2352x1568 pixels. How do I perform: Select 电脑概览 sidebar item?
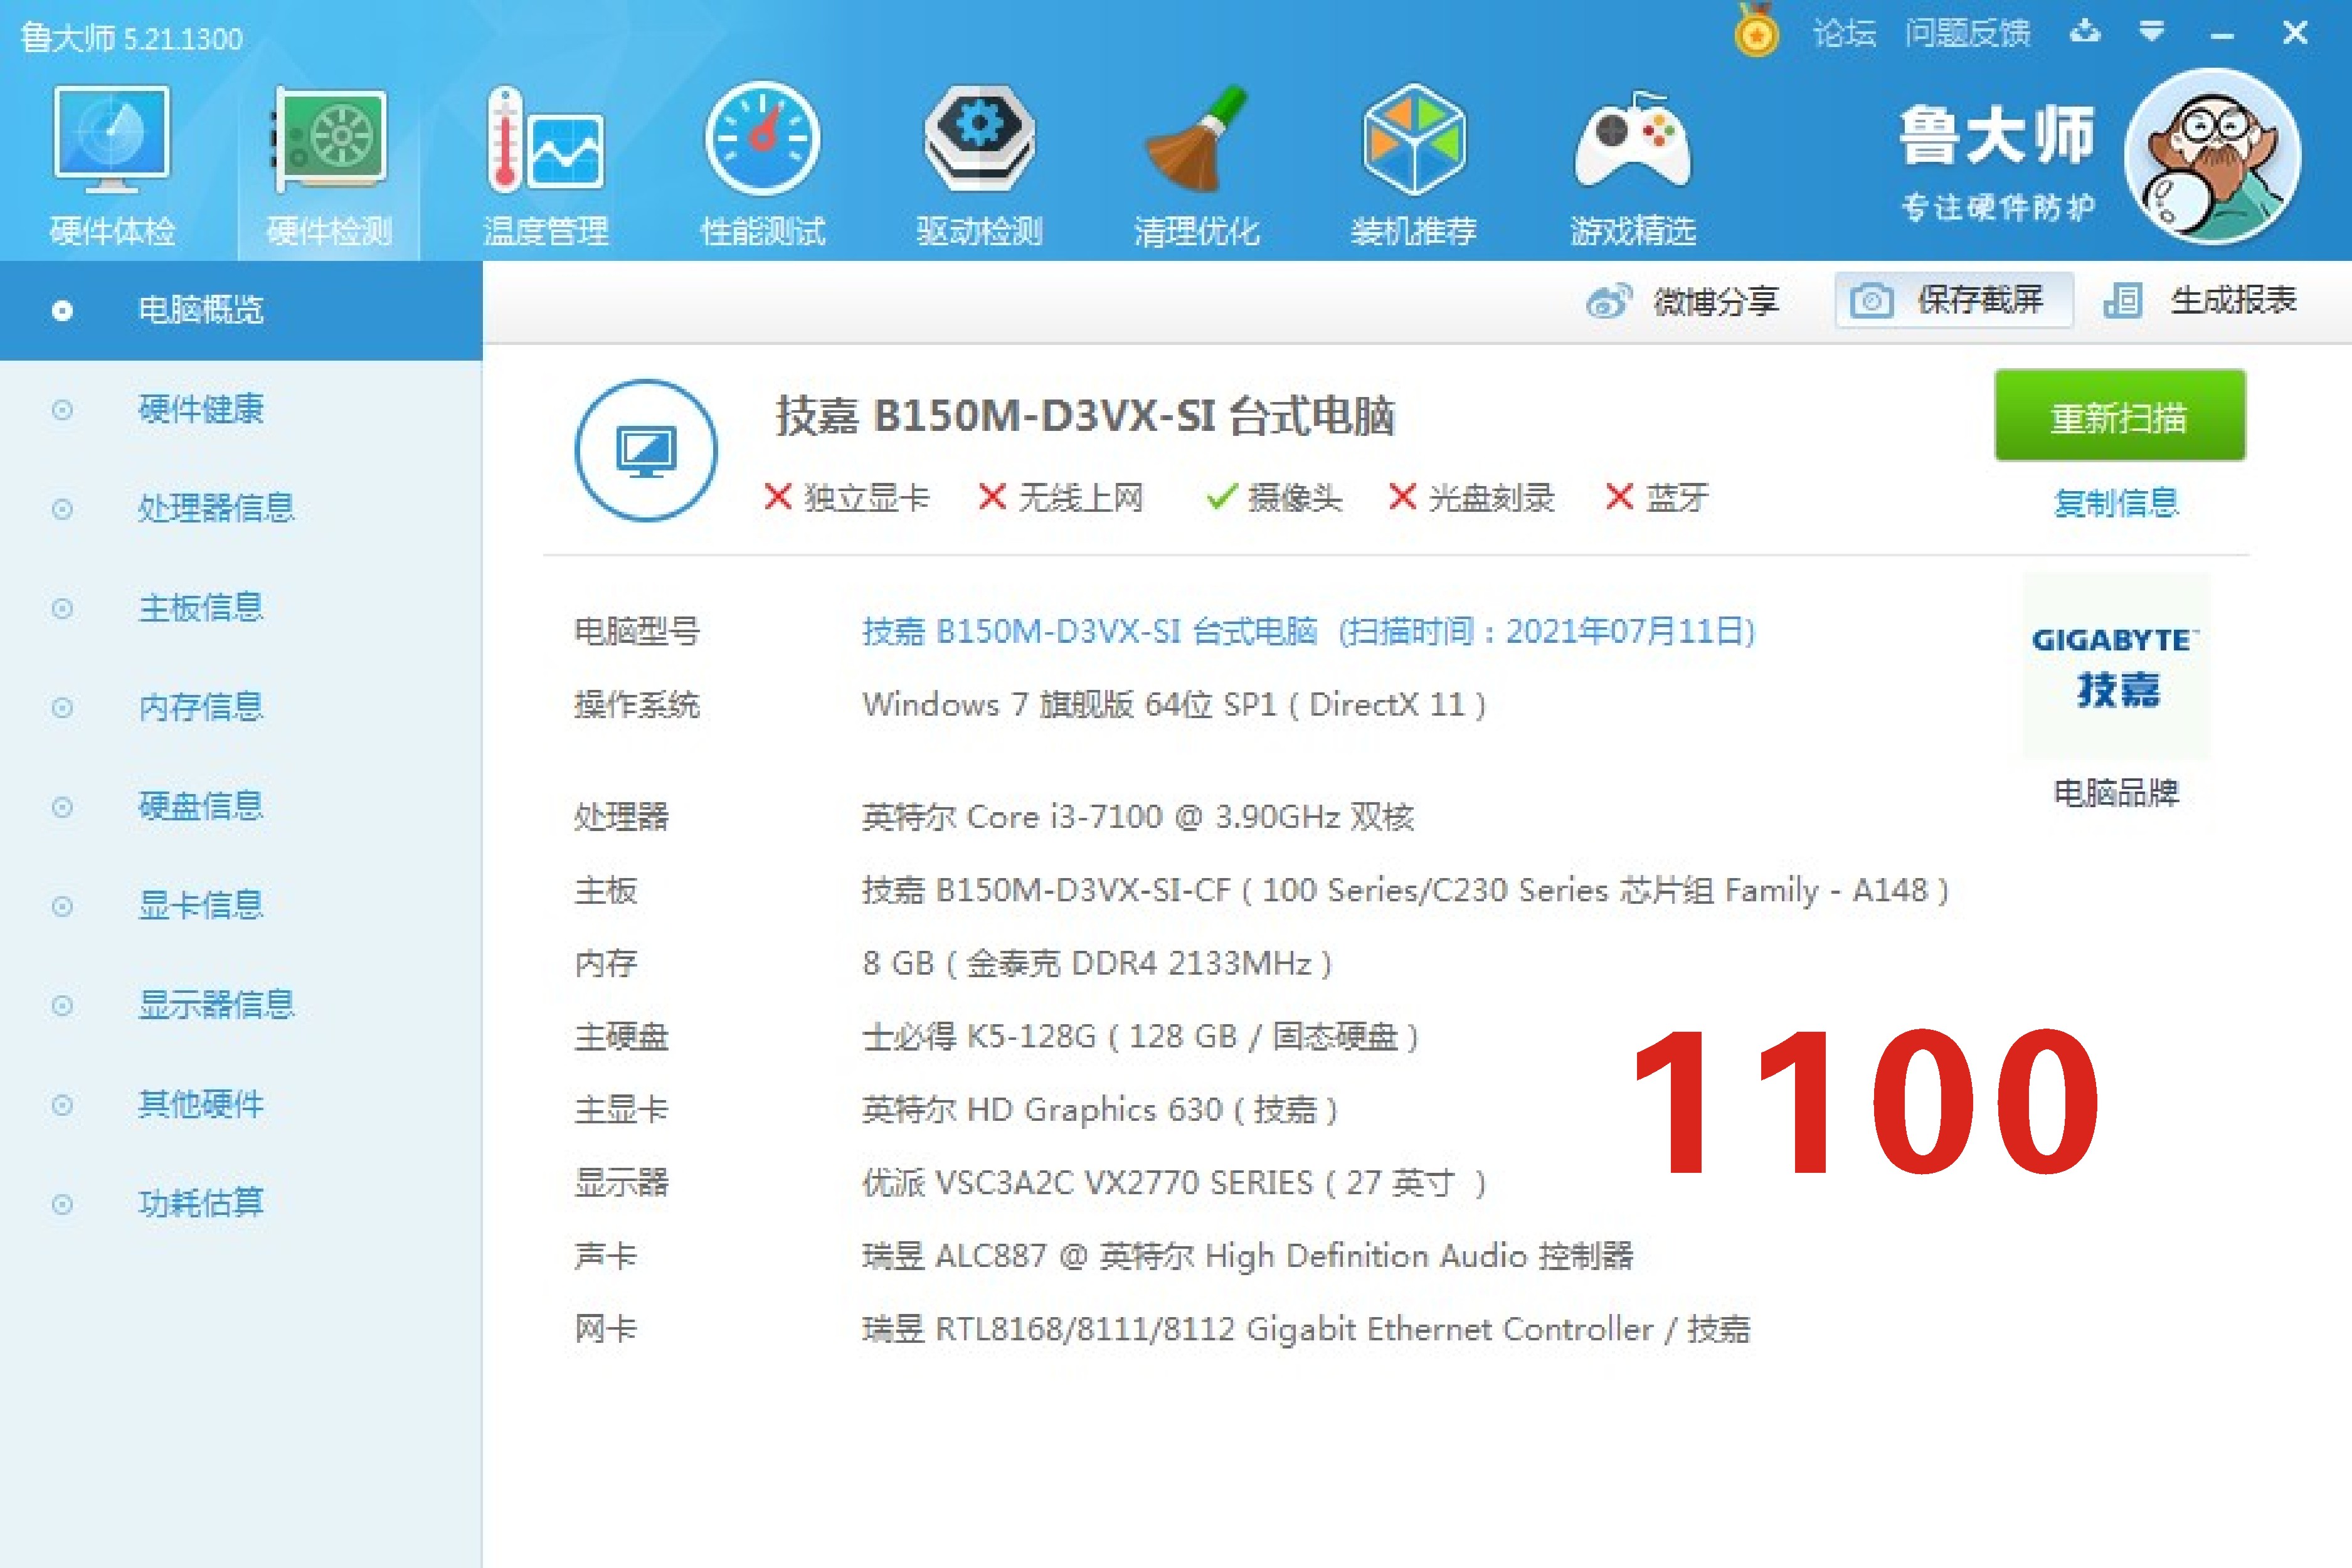[241, 310]
